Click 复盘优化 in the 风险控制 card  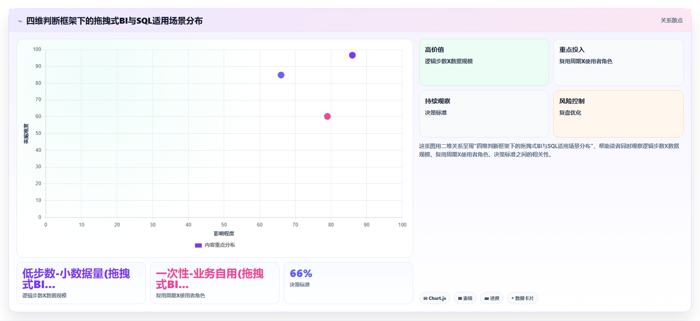pos(570,113)
